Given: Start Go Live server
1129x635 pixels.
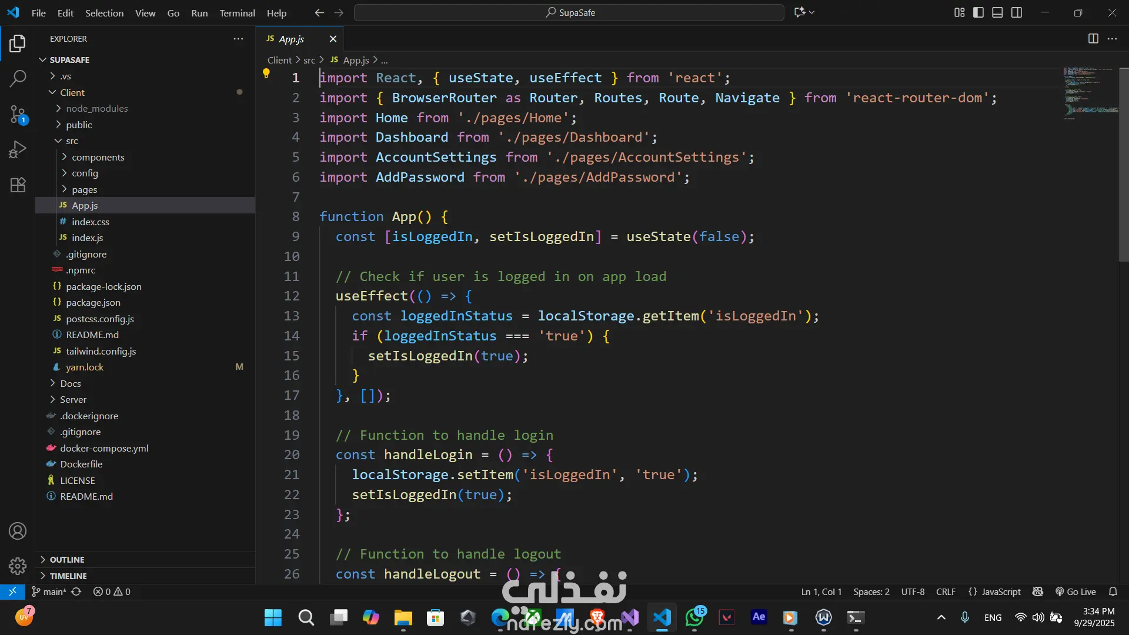Looking at the screenshot, I should 1075,591.
